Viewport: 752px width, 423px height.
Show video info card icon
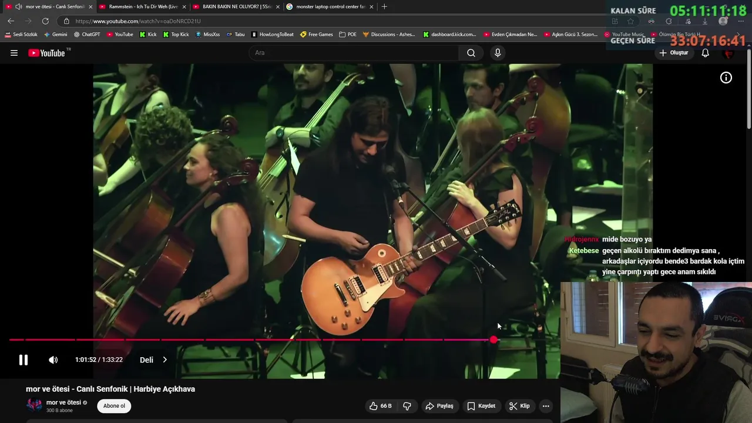pyautogui.click(x=726, y=78)
